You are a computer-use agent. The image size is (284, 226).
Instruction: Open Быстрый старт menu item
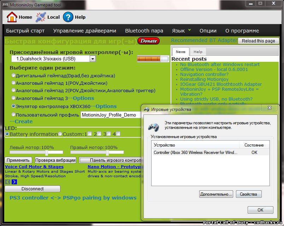click(x=25, y=31)
